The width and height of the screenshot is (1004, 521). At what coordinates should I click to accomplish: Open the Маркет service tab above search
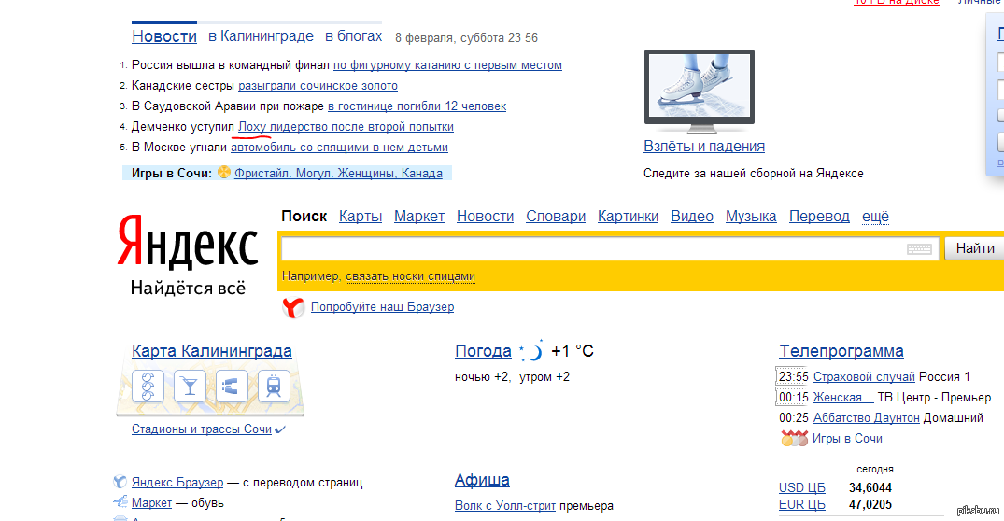tap(419, 217)
